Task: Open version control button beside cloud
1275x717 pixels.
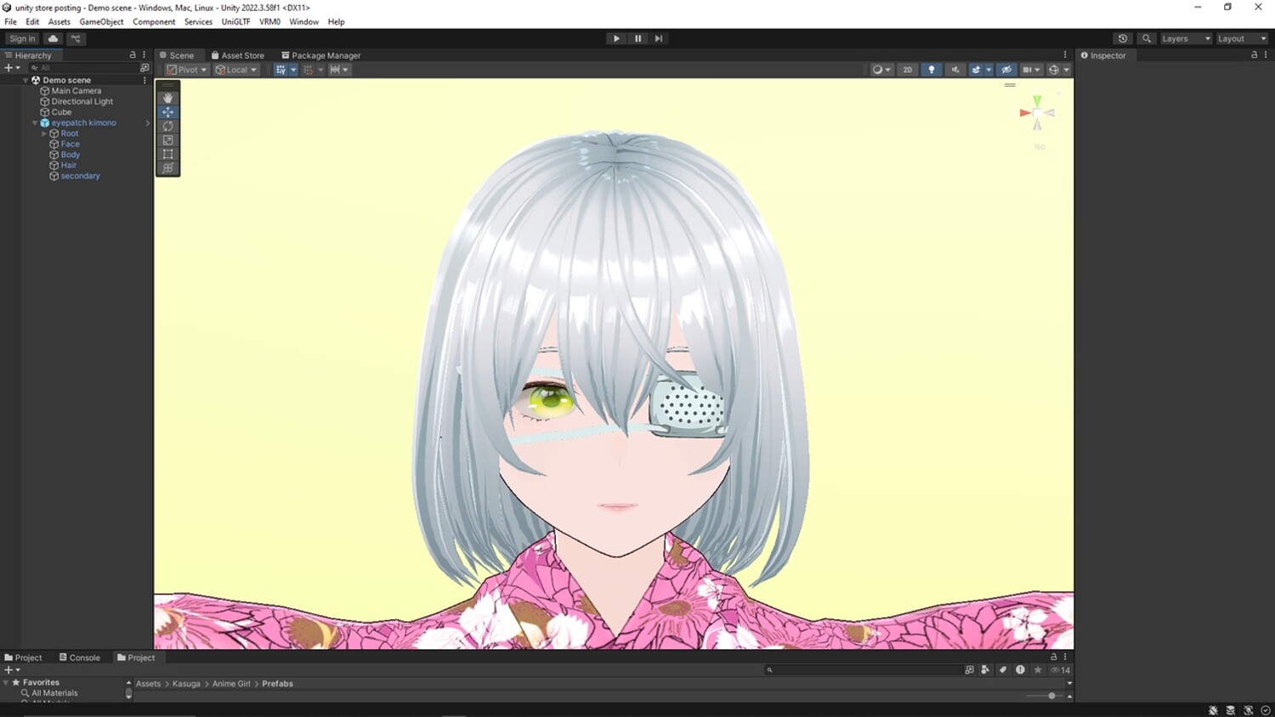Action: pyautogui.click(x=76, y=38)
